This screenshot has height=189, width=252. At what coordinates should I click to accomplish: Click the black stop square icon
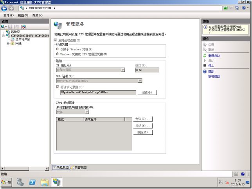pyautogui.click(x=205, y=65)
